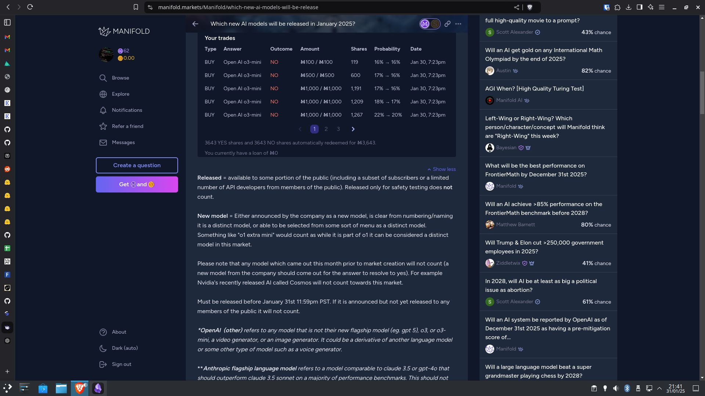Open browser extensions puzzle icon
This screenshot has height=396, width=705.
(x=618, y=7)
